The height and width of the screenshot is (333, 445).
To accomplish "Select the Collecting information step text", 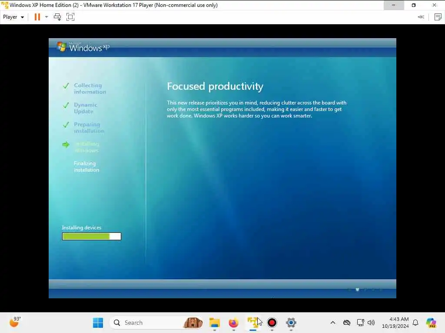I will click(x=90, y=88).
